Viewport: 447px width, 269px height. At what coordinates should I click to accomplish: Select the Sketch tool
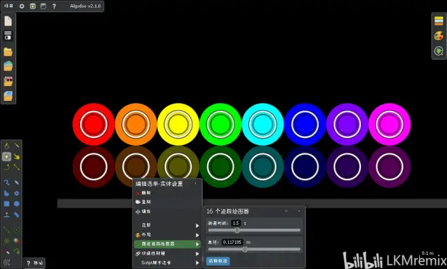pos(7,146)
